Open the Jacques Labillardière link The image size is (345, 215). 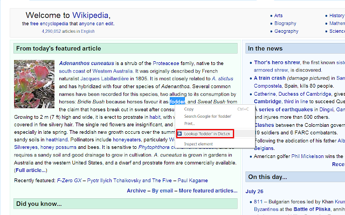pyautogui.click(x=104, y=78)
